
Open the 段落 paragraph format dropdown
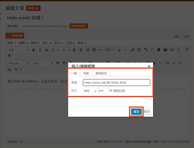[x=18, y=50]
